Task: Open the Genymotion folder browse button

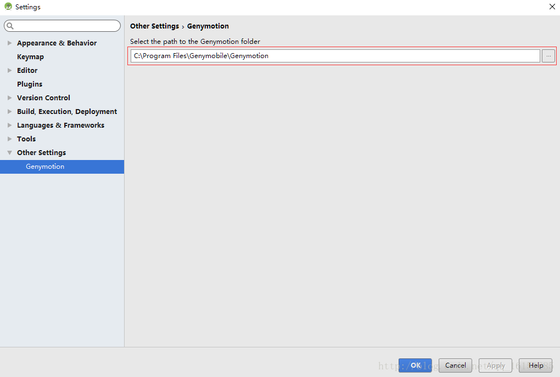Action: coord(548,56)
